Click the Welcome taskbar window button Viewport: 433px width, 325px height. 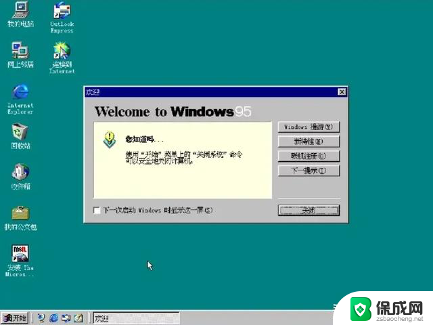(x=137, y=318)
